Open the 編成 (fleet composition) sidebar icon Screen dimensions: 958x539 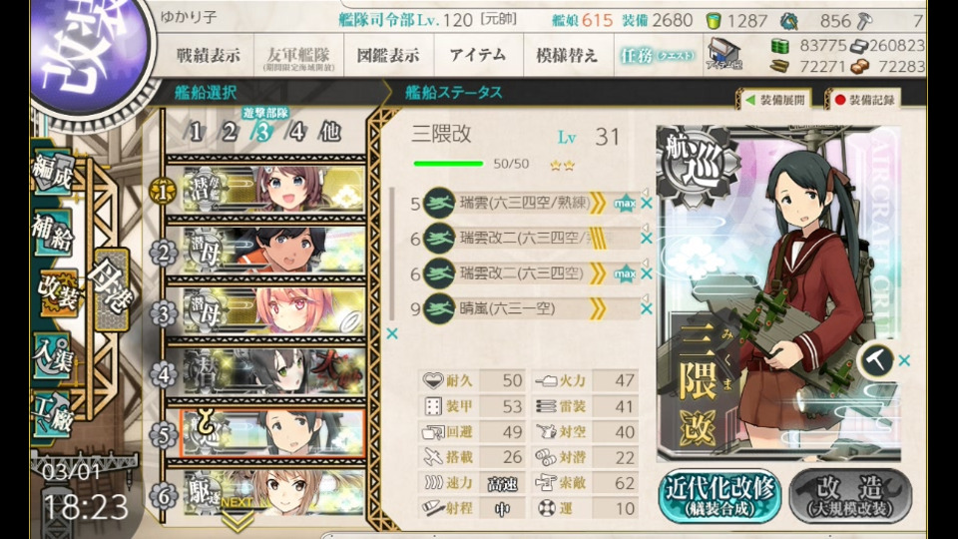(x=54, y=174)
